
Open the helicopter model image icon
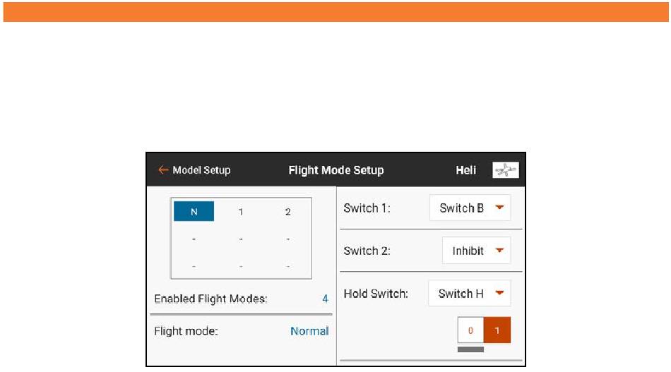pyautogui.click(x=506, y=169)
